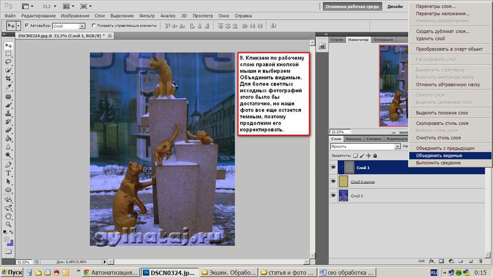The image size is (493, 278).
Task: Uncheck the Автовыбор checkbox
Action: pos(26,25)
